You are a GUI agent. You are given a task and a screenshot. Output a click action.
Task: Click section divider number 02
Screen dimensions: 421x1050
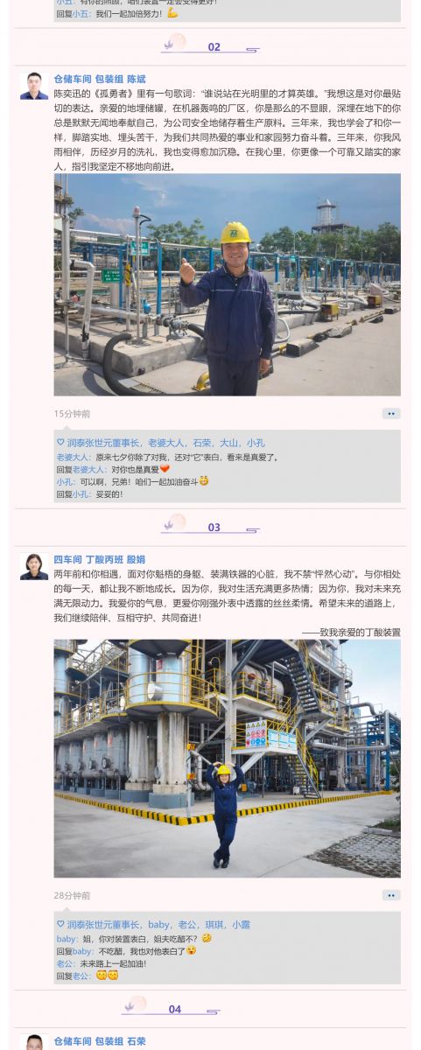pyautogui.click(x=214, y=47)
